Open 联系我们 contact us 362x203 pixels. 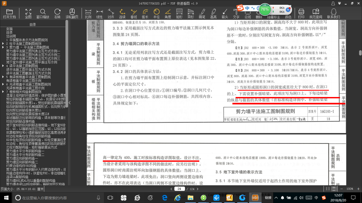(333, 13)
